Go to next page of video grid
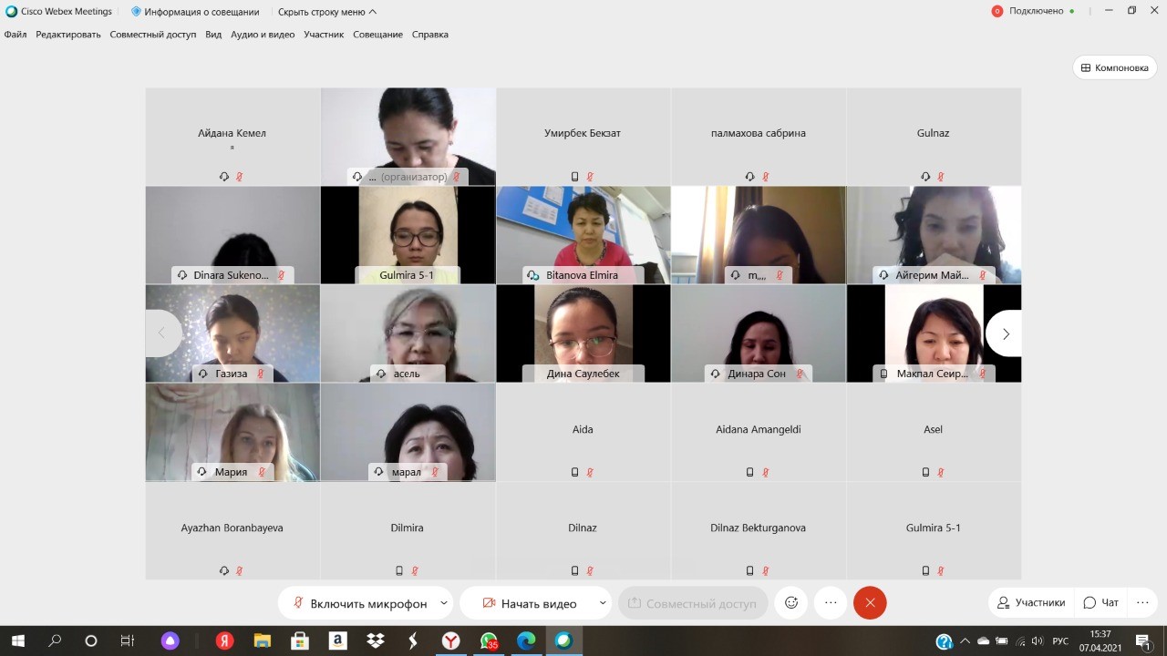 coord(1005,334)
